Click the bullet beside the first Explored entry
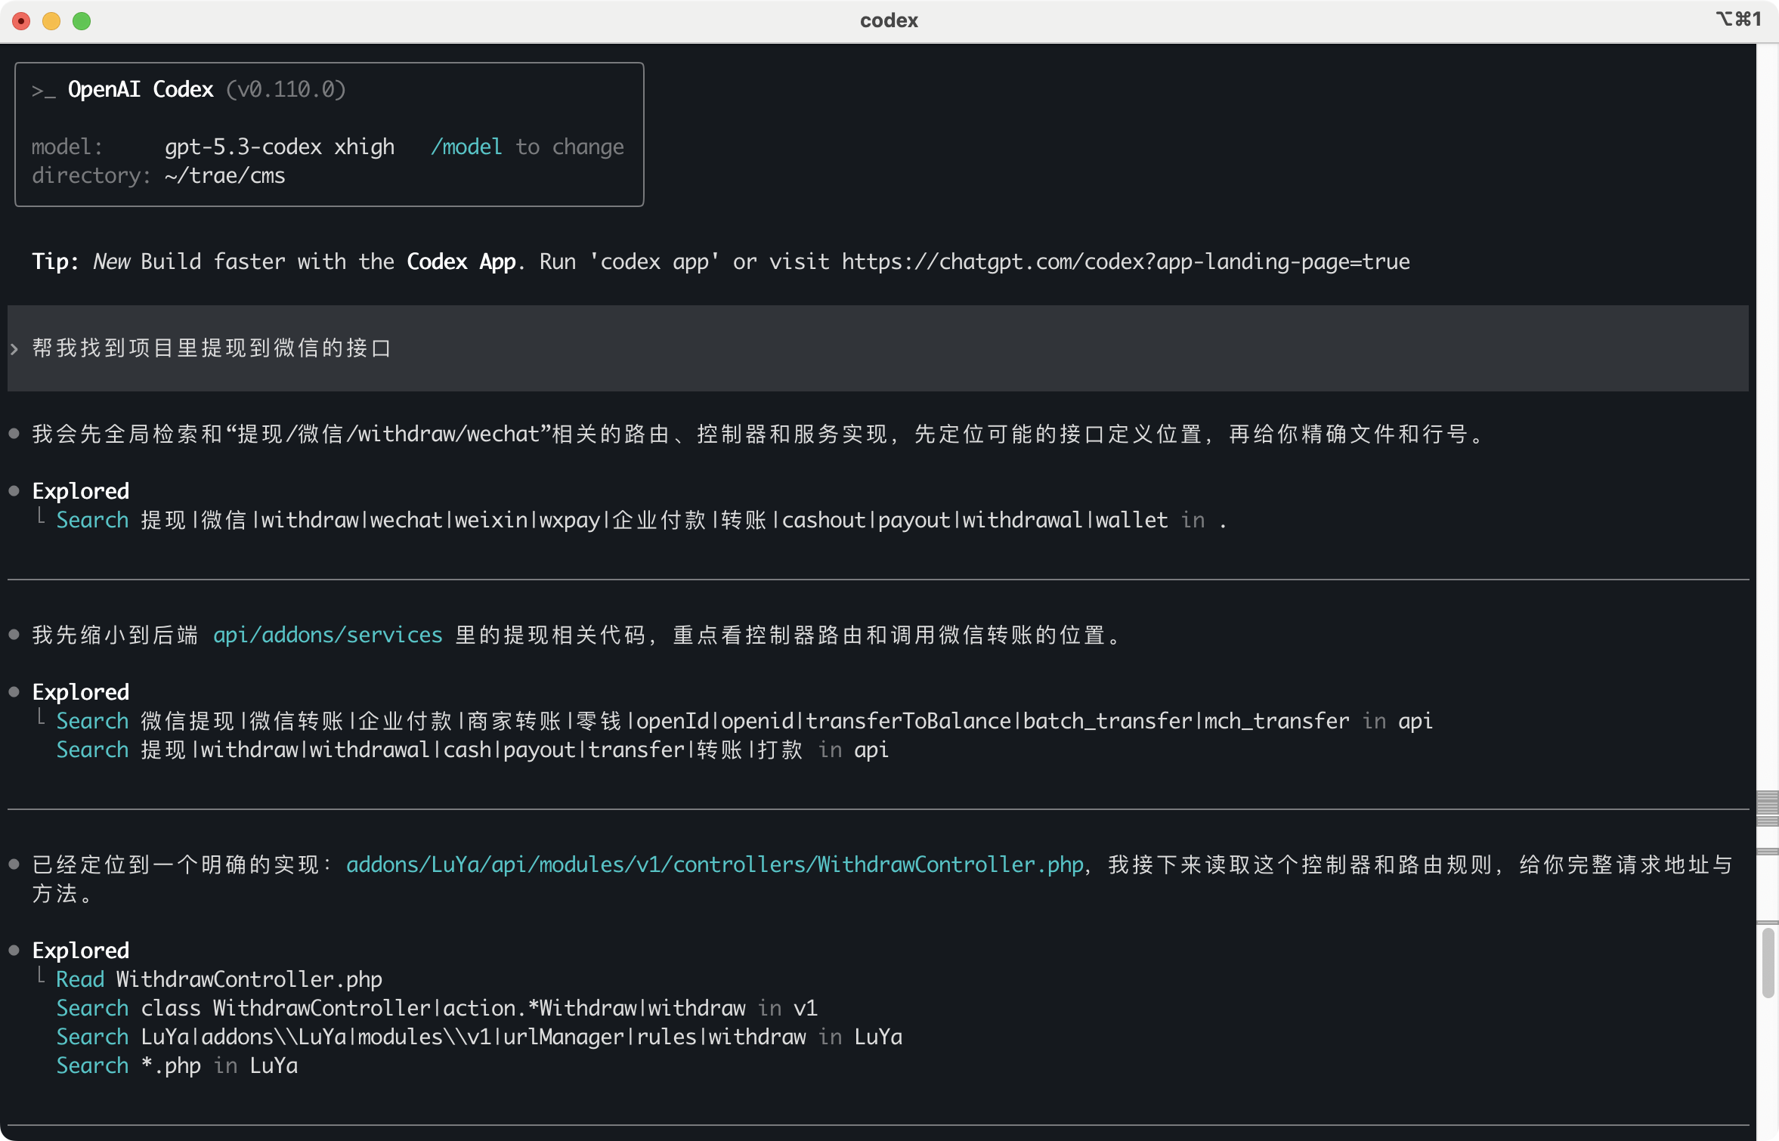 [14, 491]
